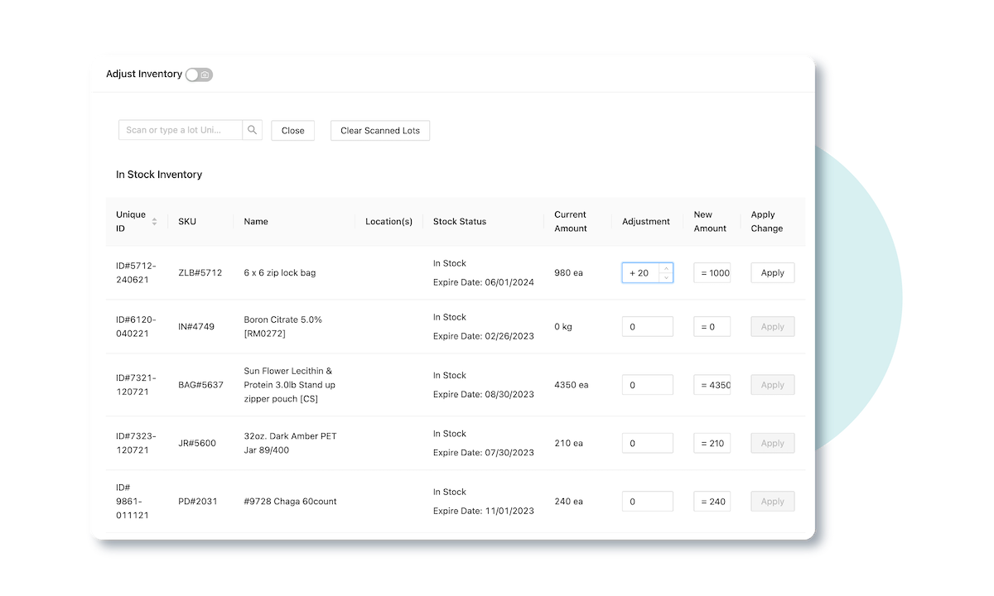Screen dimensions: 994x596
Task: Click SKU IN#4749
Action: pos(196,327)
